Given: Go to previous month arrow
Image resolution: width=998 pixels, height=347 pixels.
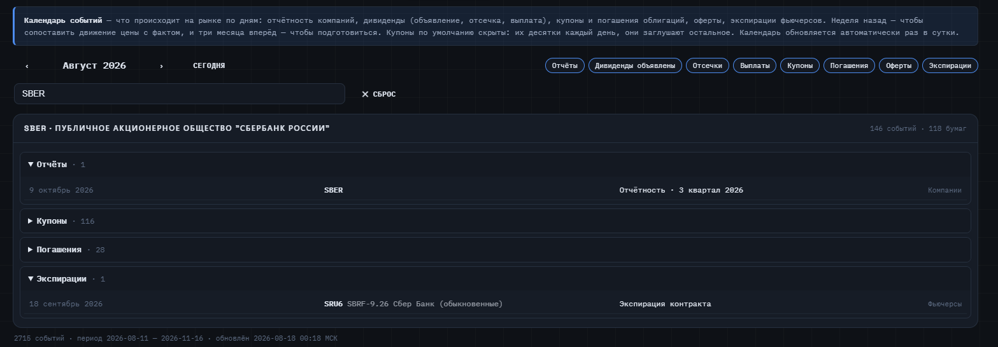Looking at the screenshot, I should [27, 66].
